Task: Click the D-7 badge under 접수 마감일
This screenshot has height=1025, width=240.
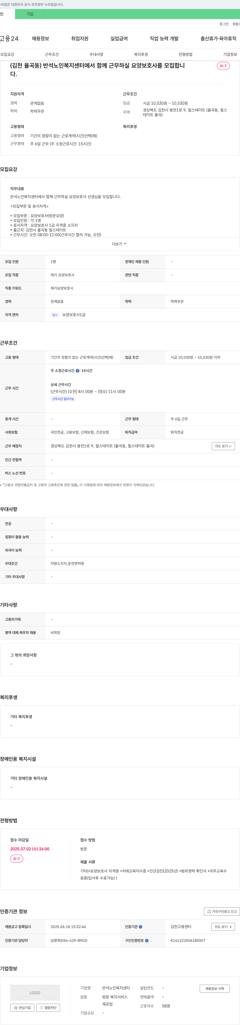Action: coord(17,859)
